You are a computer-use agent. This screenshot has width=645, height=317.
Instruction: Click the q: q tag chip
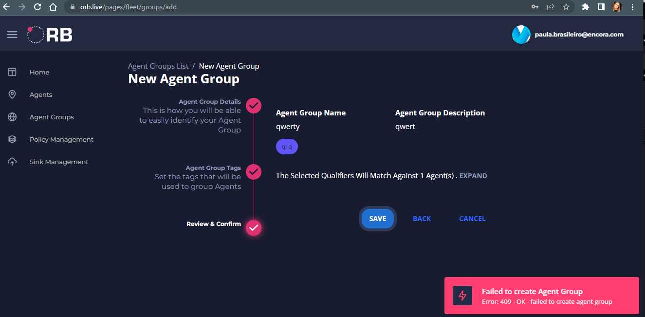tap(287, 147)
